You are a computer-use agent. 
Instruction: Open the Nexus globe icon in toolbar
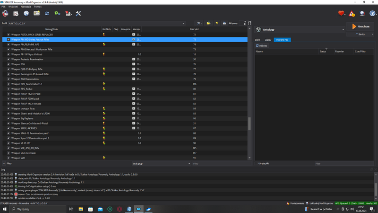point(26,13)
